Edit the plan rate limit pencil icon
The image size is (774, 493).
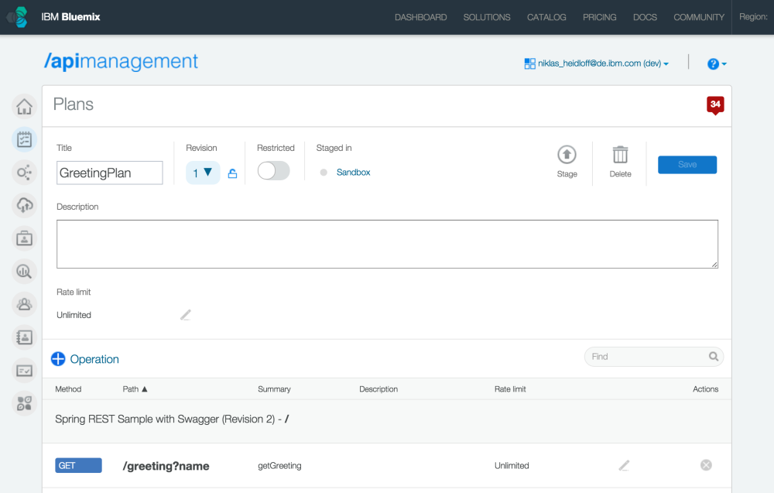coord(186,315)
